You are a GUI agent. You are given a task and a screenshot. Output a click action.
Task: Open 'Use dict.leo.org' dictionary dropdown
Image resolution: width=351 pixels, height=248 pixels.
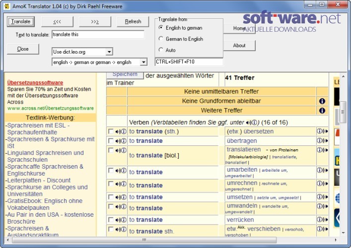[x=109, y=52]
